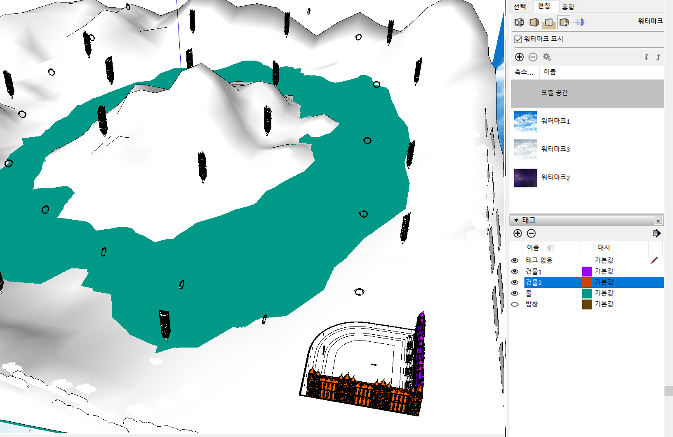Click the add tag plus icon
The width and height of the screenshot is (673, 437).
tap(518, 233)
